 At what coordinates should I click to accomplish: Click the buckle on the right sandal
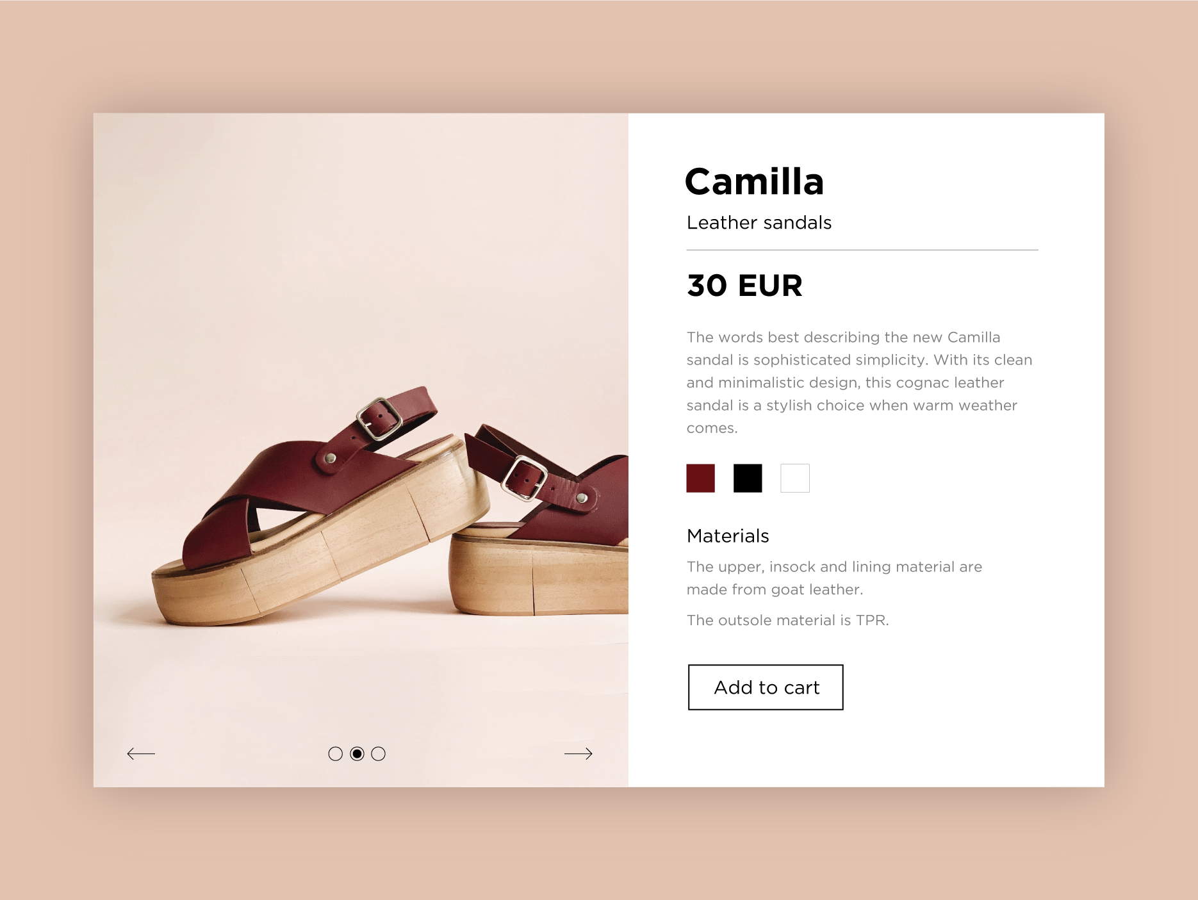[x=524, y=478]
